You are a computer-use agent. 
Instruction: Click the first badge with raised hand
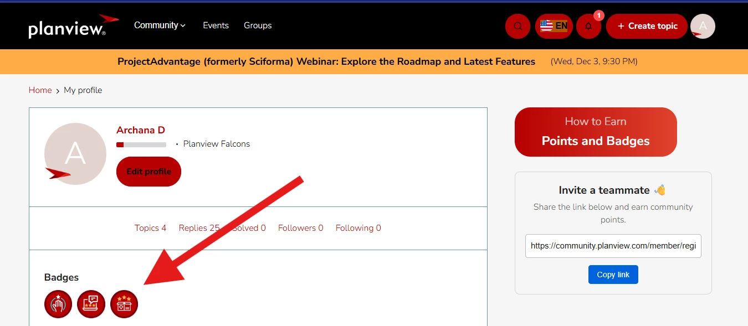click(x=58, y=304)
